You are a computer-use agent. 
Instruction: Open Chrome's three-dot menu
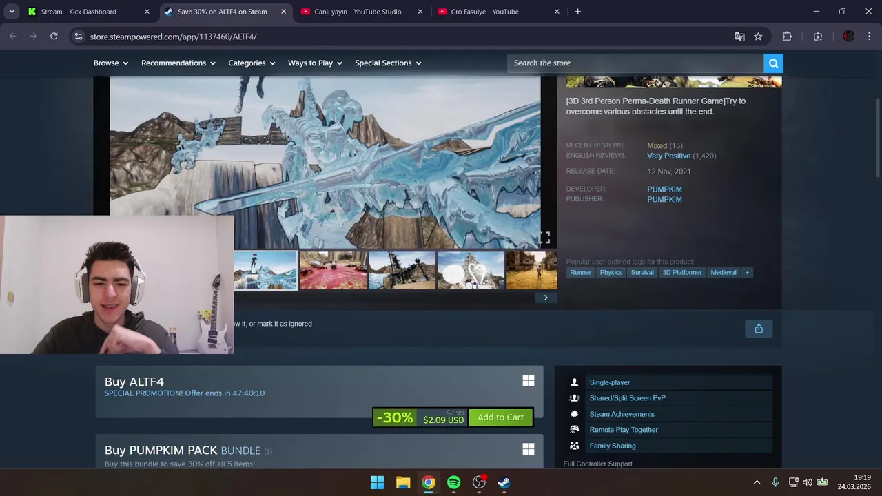pyautogui.click(x=869, y=37)
